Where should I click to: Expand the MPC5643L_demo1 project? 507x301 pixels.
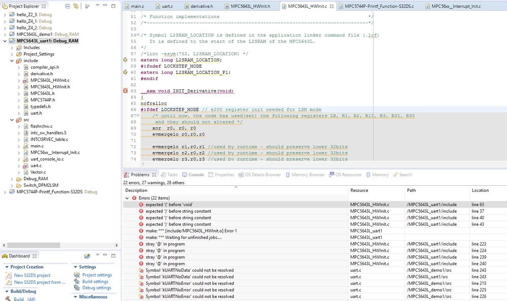click(x=5, y=35)
